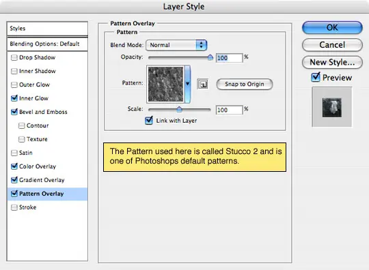Enable the Contour checkbox
This screenshot has width=369, height=270.
click(x=21, y=125)
